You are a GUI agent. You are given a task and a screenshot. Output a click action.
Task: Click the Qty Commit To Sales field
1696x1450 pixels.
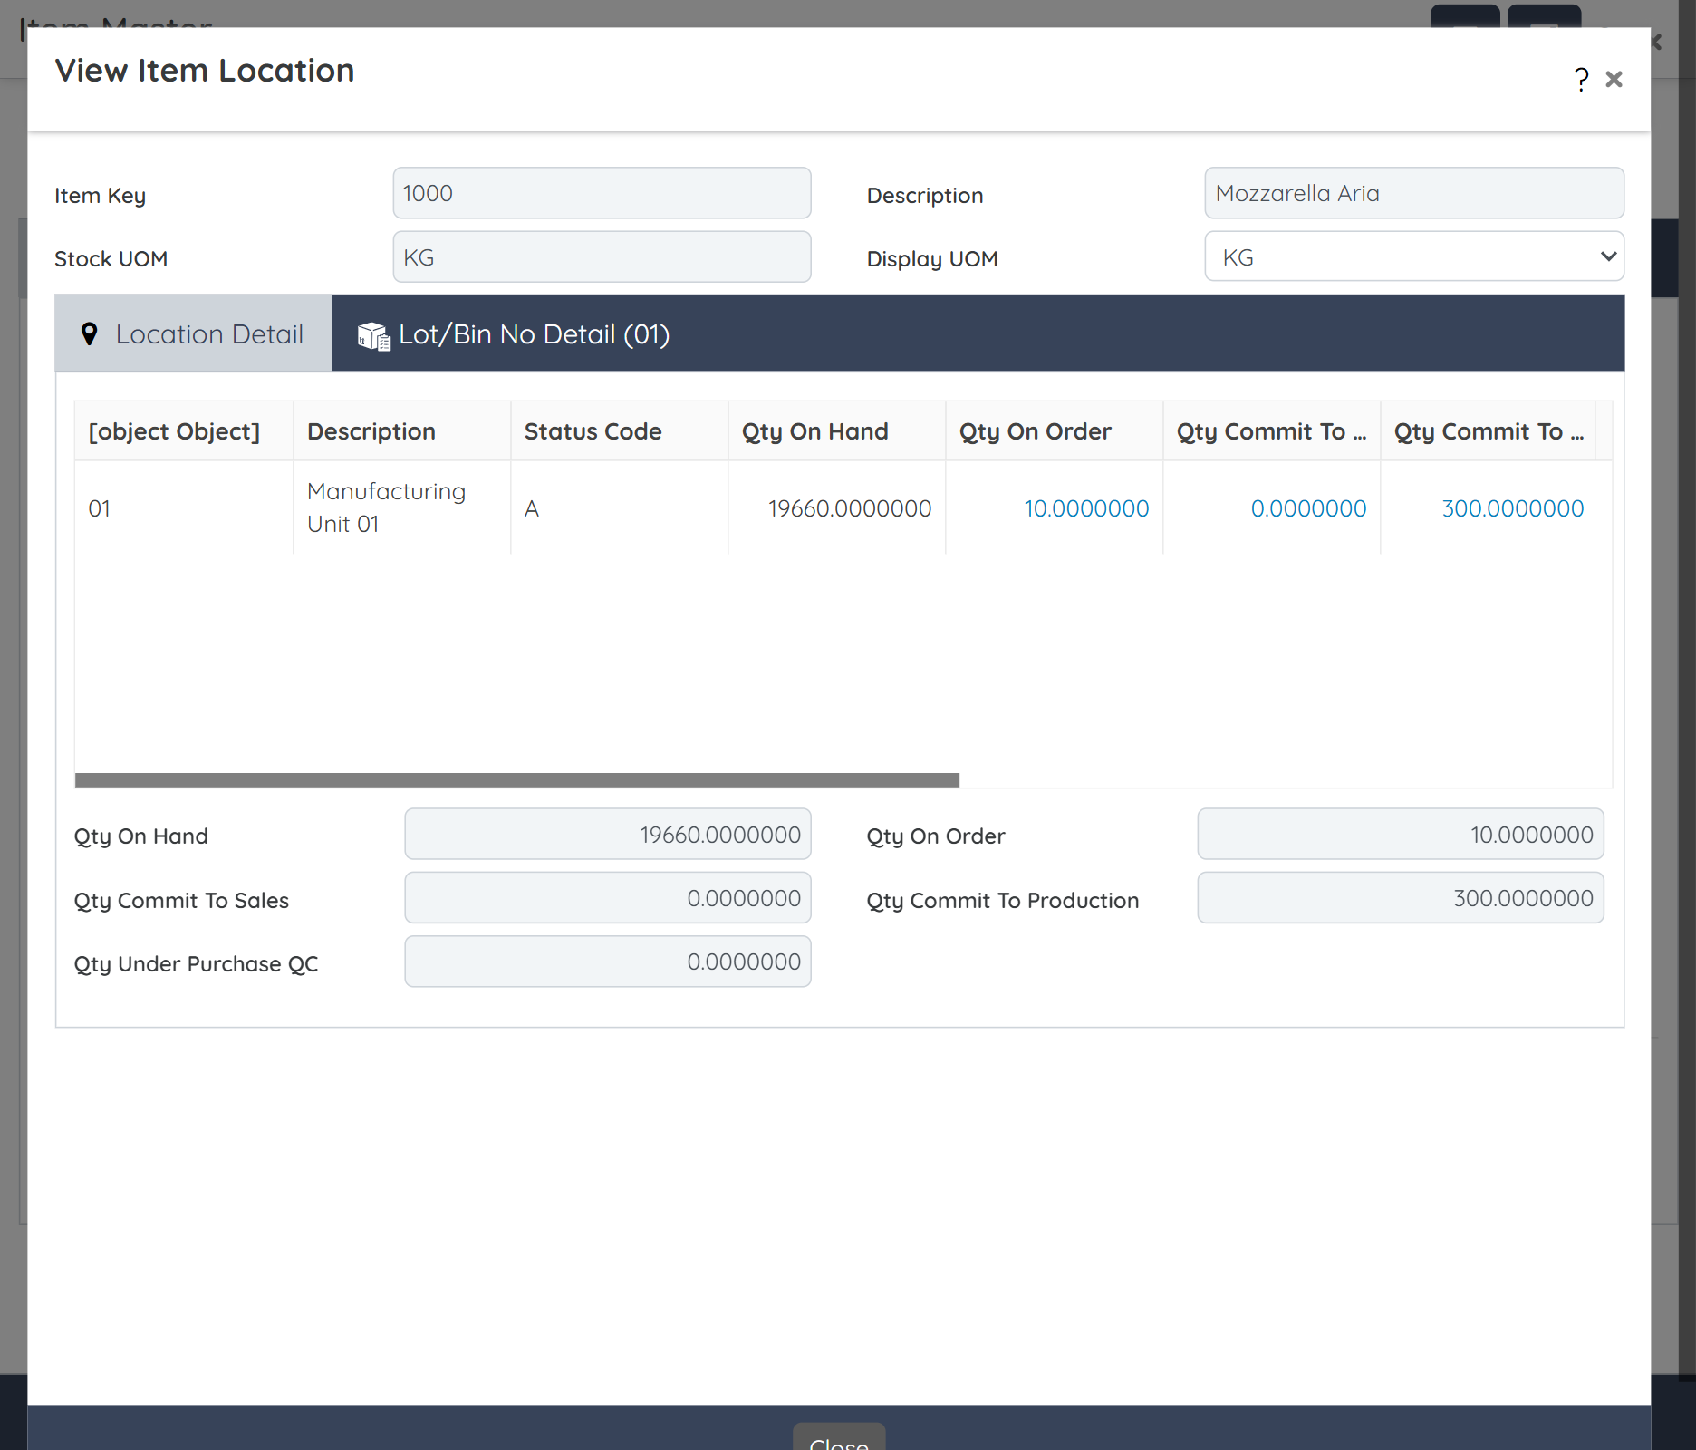coord(608,898)
